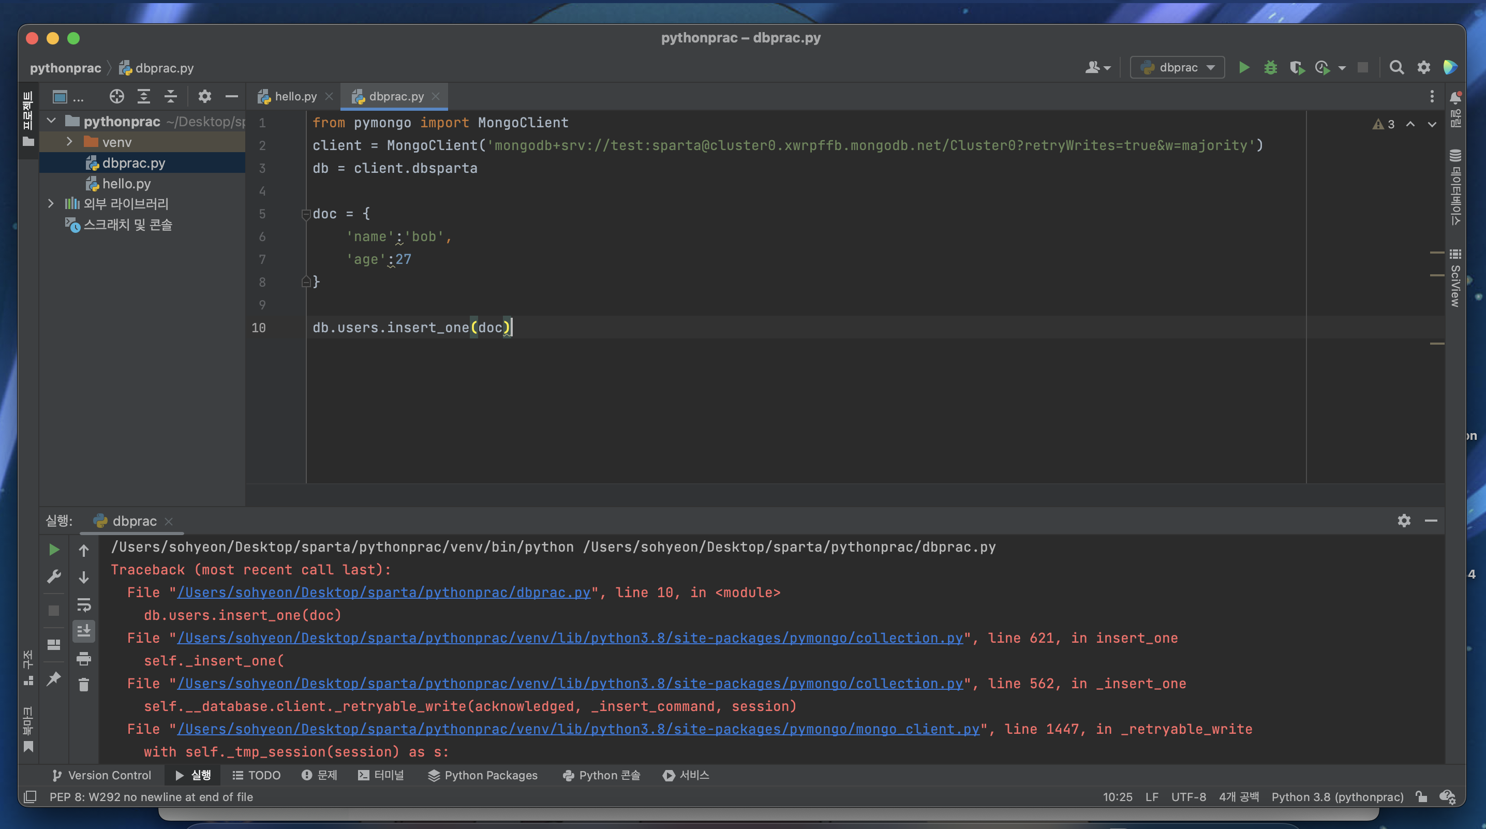
Task: Close the dbprac run tab
Action: click(x=169, y=522)
